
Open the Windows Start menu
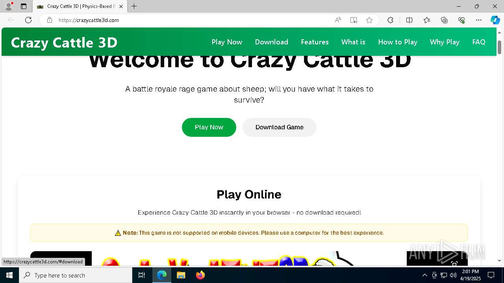(9, 275)
